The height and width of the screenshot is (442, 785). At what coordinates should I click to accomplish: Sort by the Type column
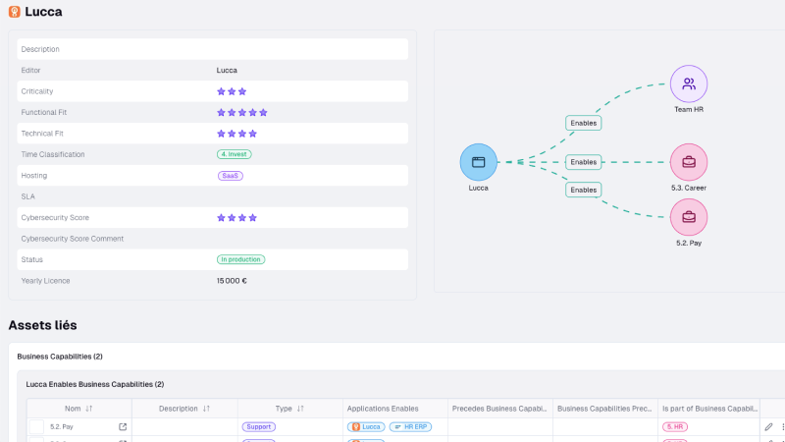point(301,409)
